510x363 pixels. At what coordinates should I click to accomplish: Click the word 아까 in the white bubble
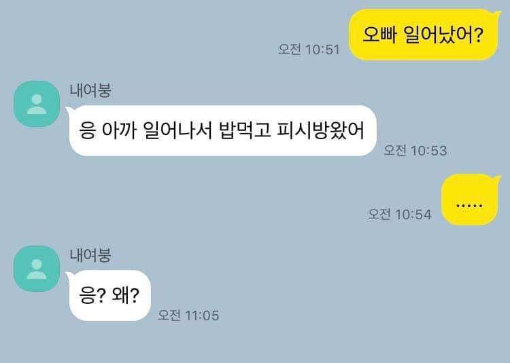pyautogui.click(x=119, y=130)
